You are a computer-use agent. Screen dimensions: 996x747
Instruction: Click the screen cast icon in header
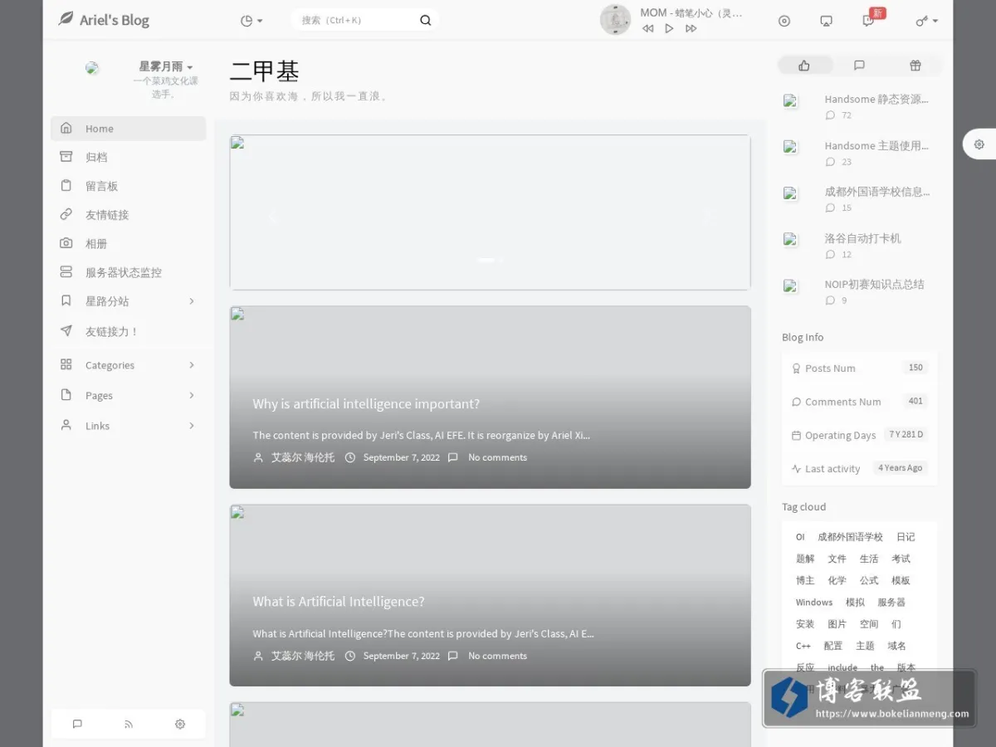coord(826,21)
